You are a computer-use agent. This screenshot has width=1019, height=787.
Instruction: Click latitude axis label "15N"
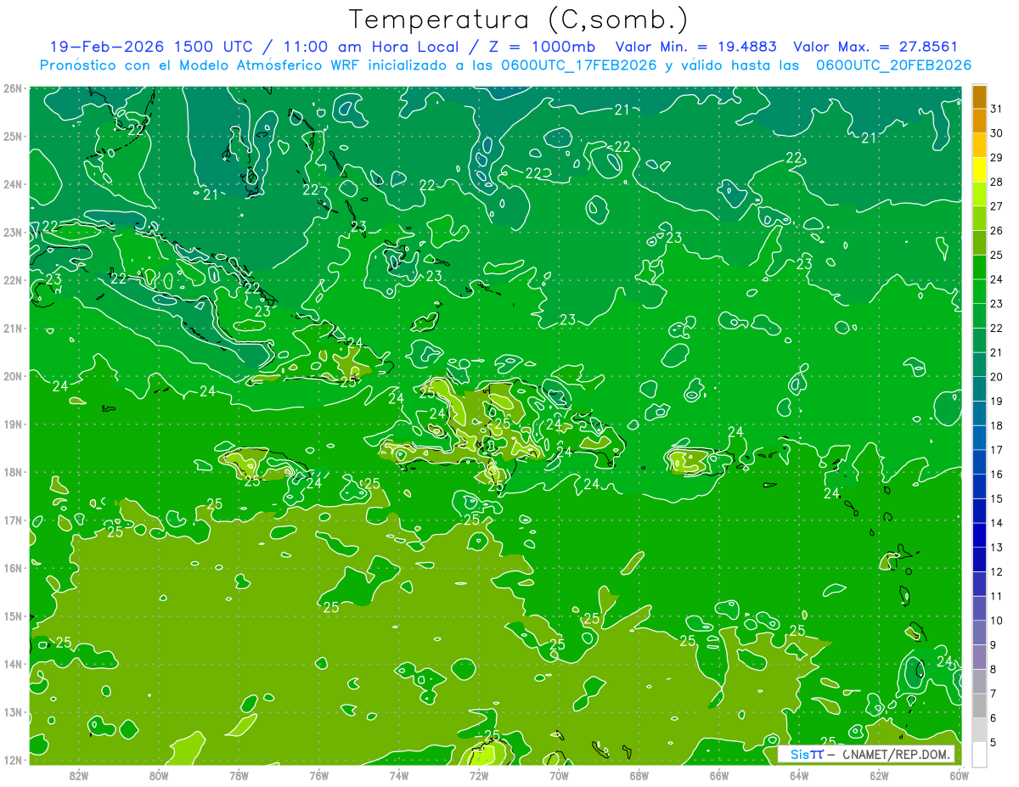[x=13, y=616]
